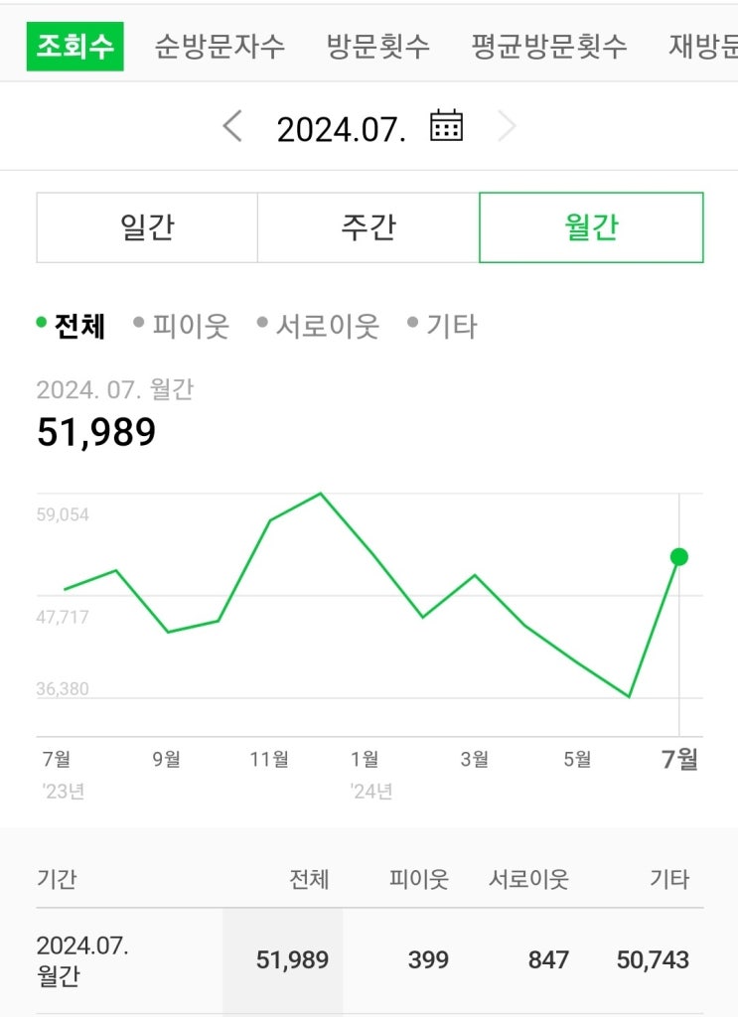Click the 11월 label on chart axis
This screenshot has width=738, height=1017.
coord(269,759)
